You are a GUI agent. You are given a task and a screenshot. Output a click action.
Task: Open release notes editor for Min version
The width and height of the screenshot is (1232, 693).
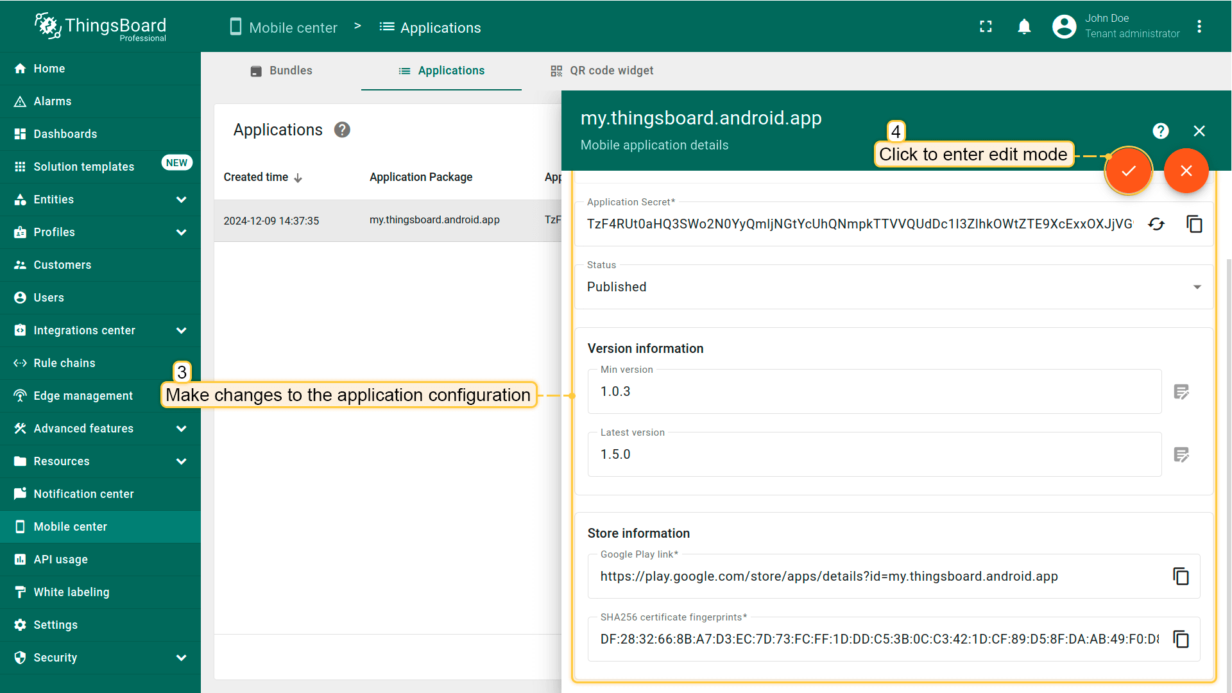(1181, 391)
